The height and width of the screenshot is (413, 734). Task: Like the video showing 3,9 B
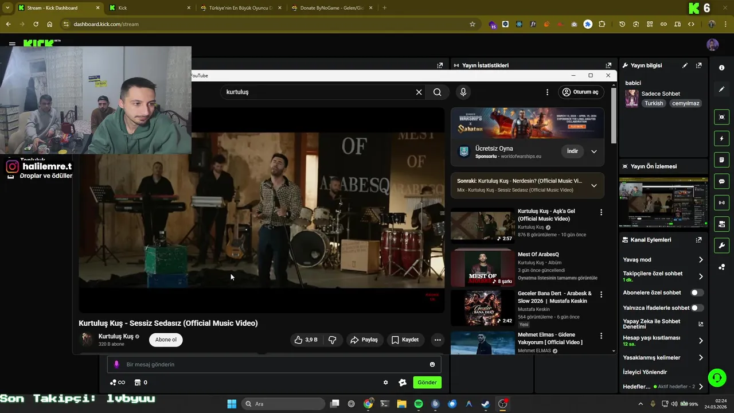[306, 340]
